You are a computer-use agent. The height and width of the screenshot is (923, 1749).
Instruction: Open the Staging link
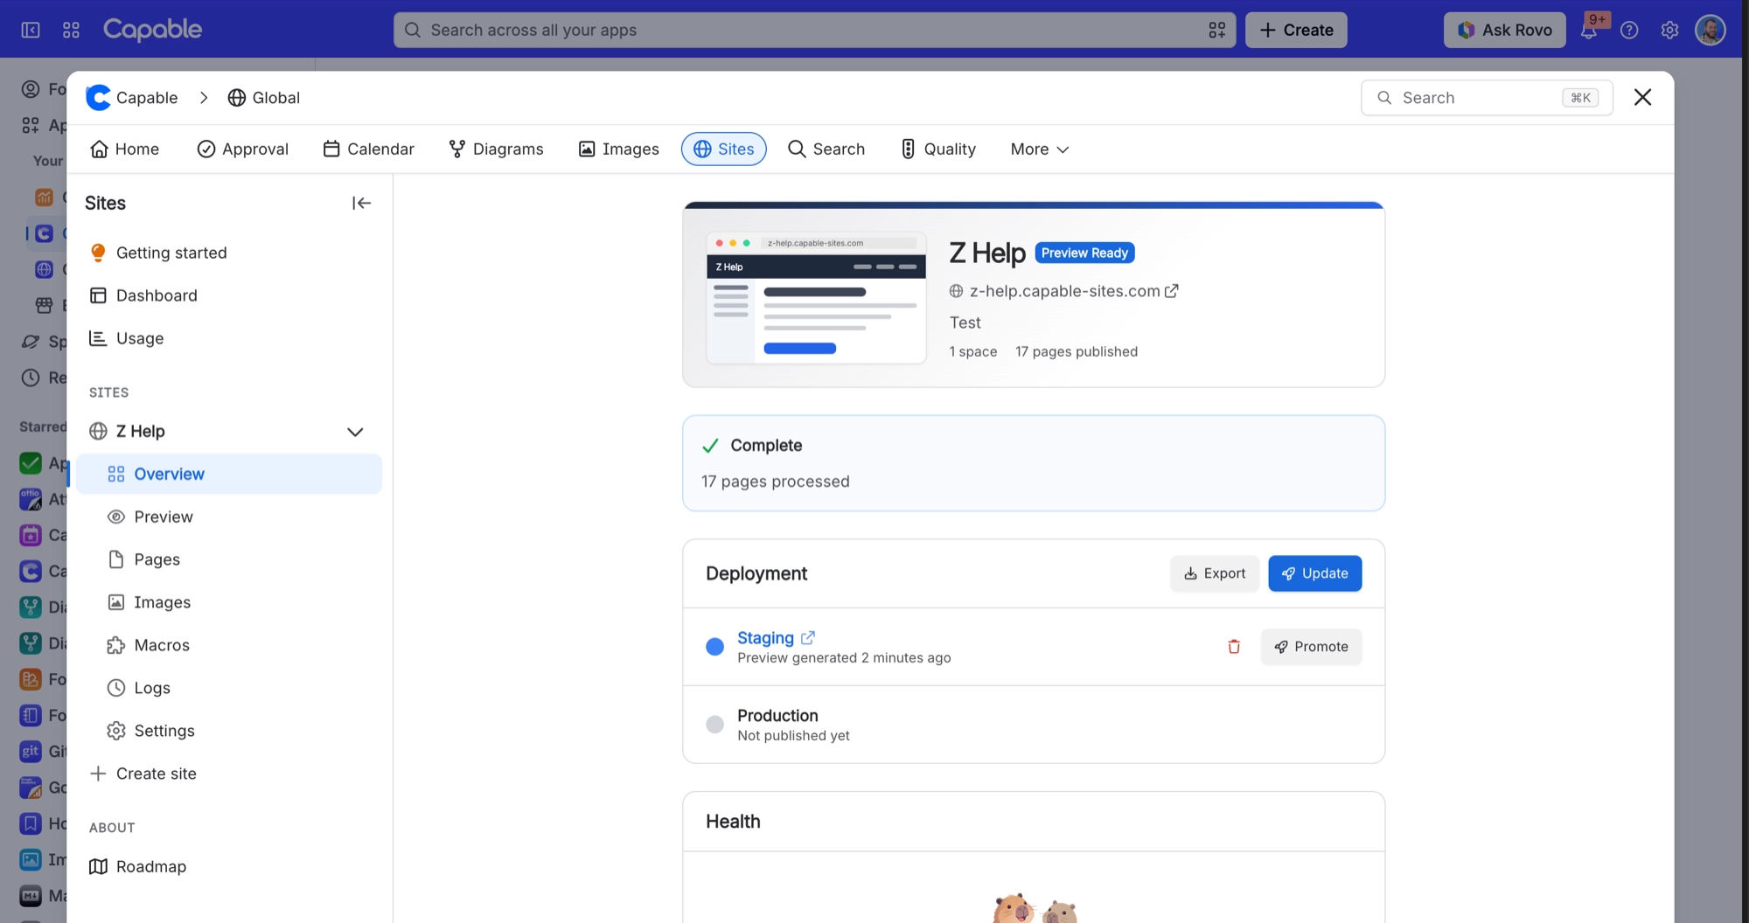pyautogui.click(x=765, y=638)
